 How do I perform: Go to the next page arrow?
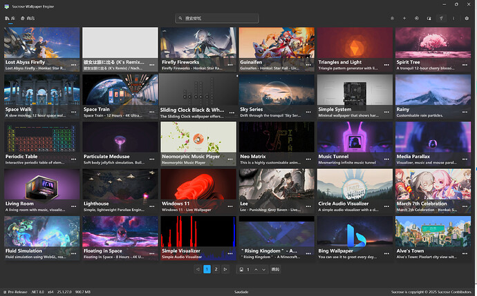(x=225, y=269)
